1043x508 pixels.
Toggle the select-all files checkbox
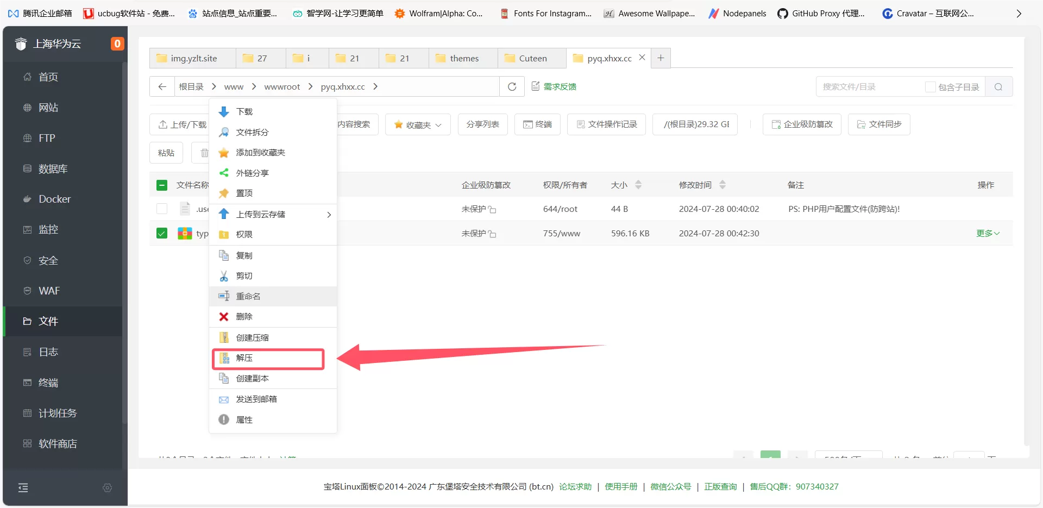pos(162,185)
